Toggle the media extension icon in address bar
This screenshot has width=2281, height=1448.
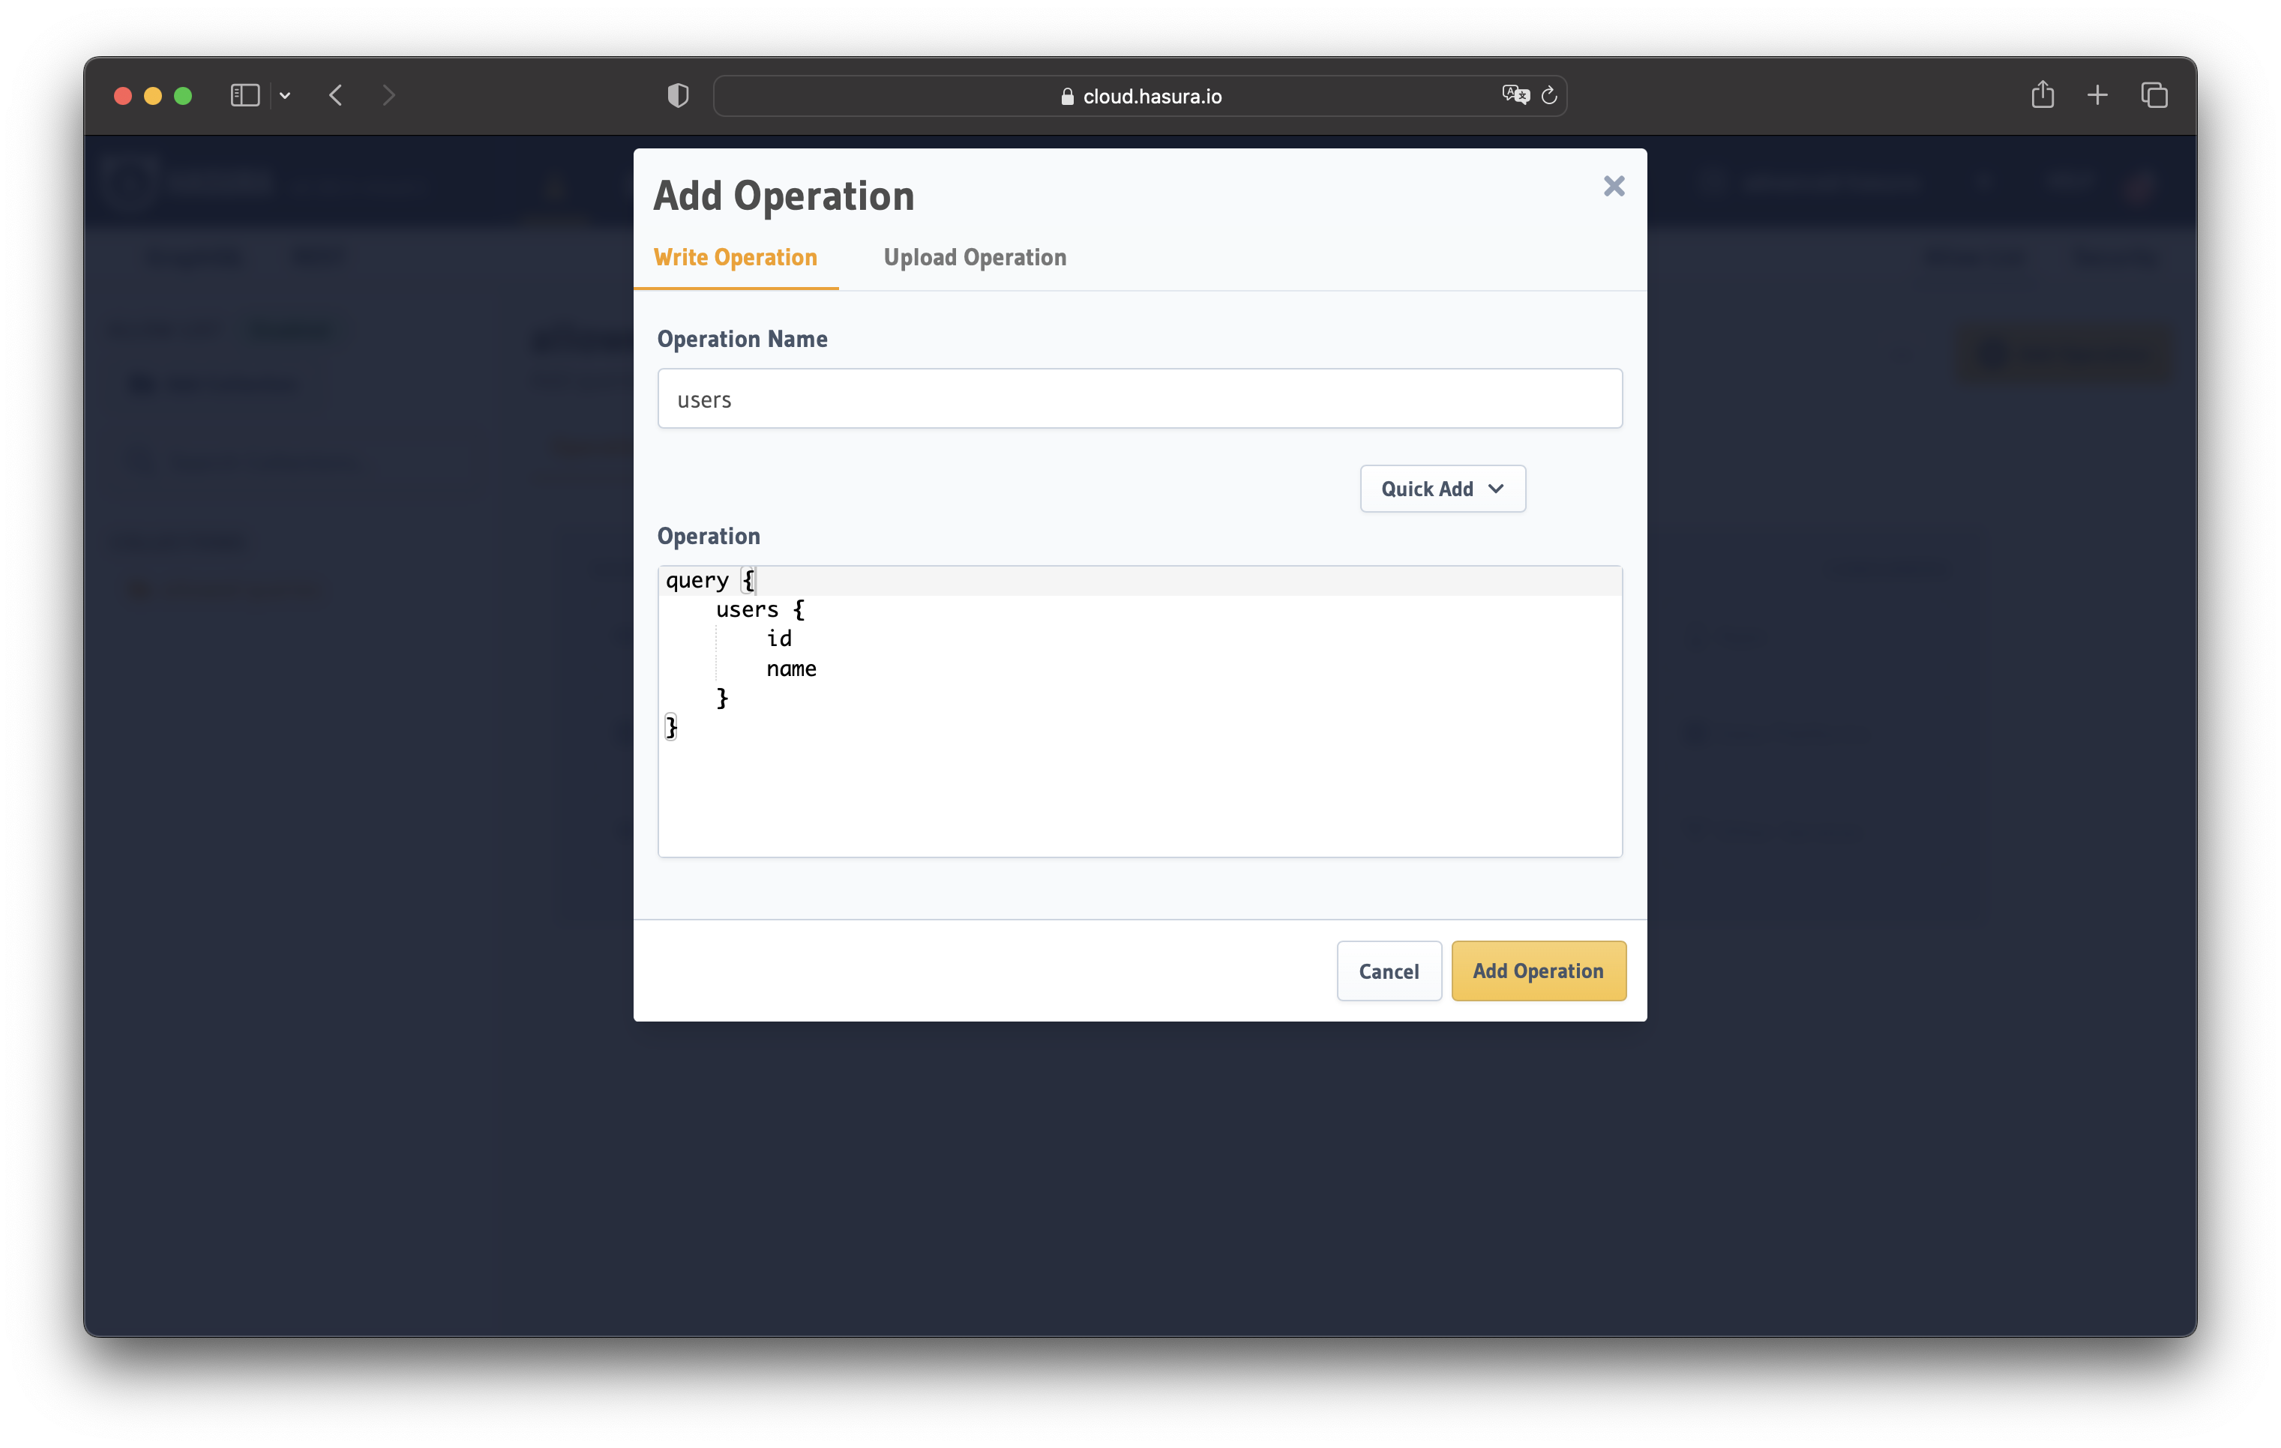(1515, 94)
